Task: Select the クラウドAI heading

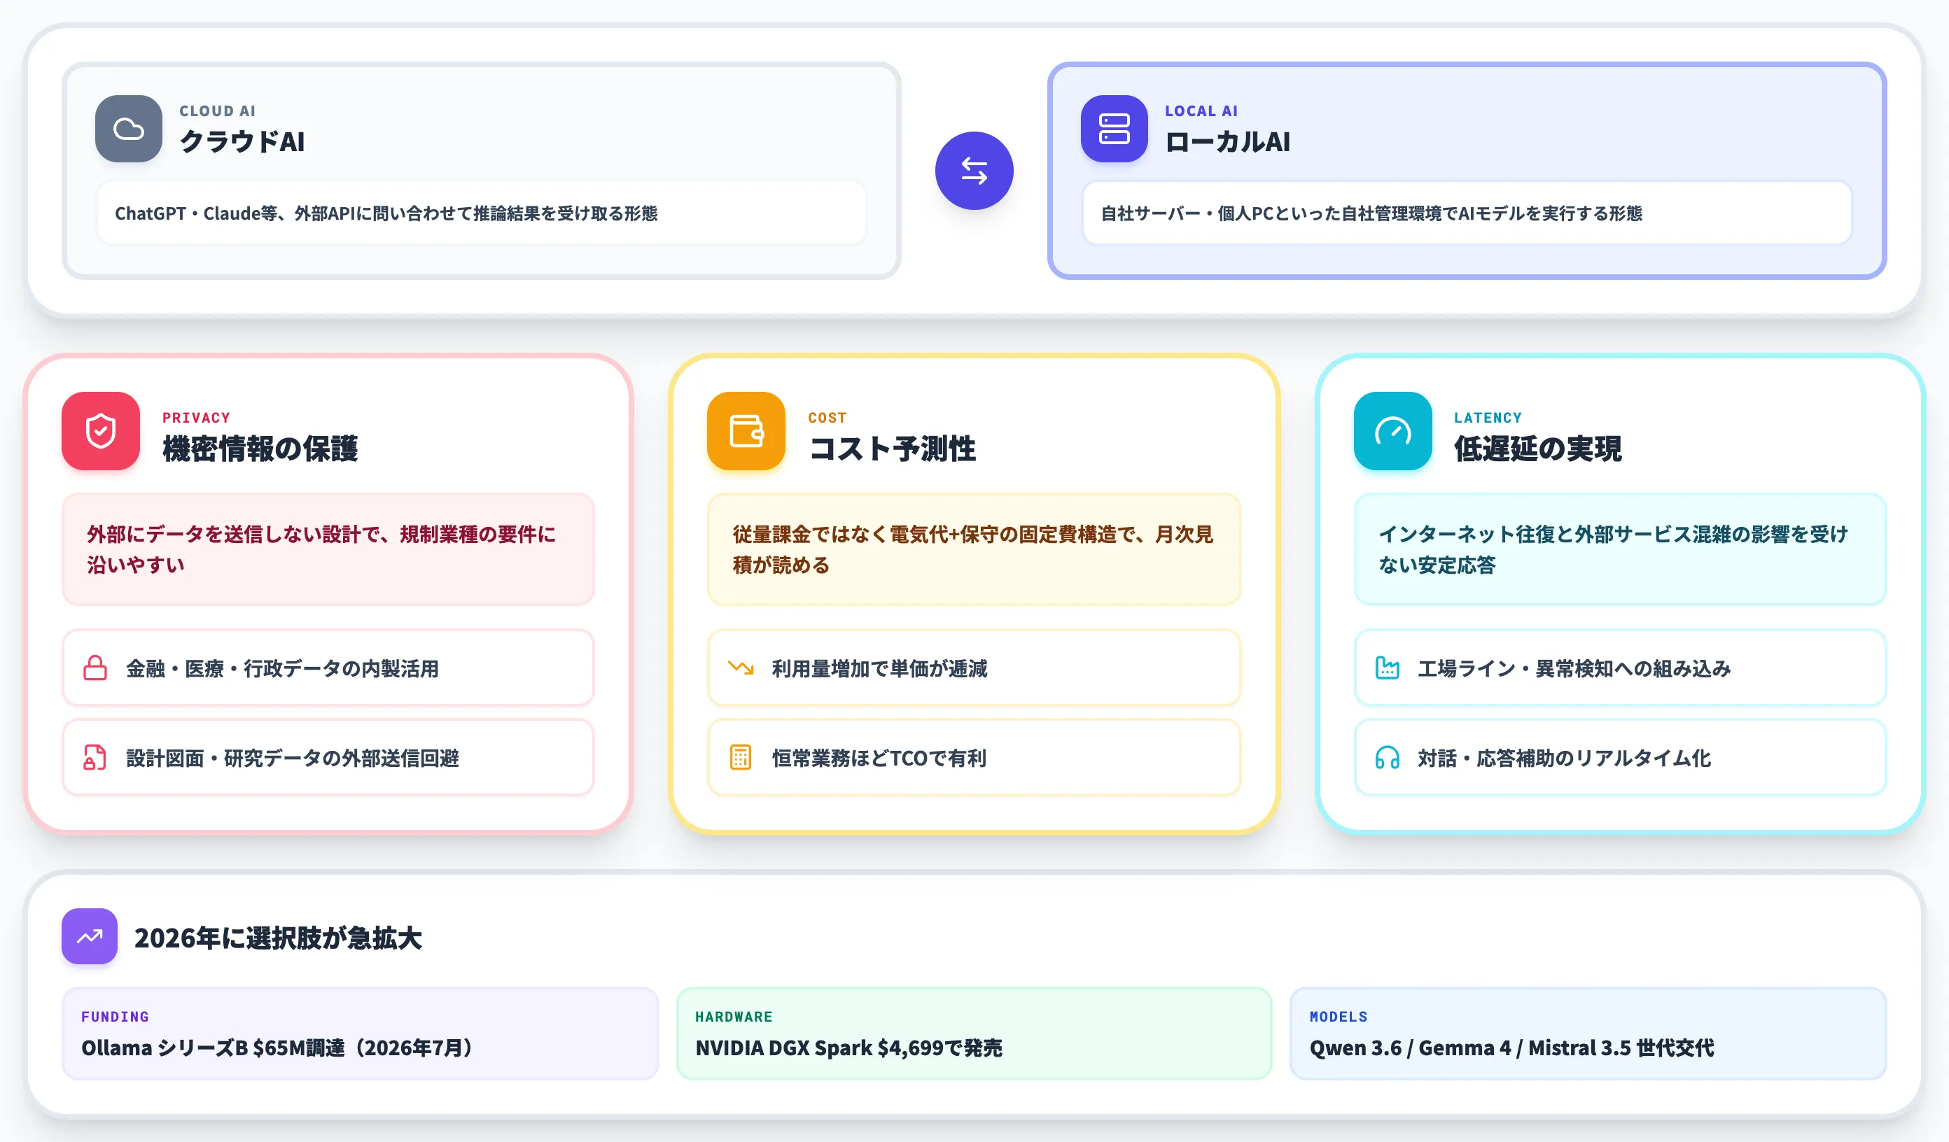Action: coord(242,141)
